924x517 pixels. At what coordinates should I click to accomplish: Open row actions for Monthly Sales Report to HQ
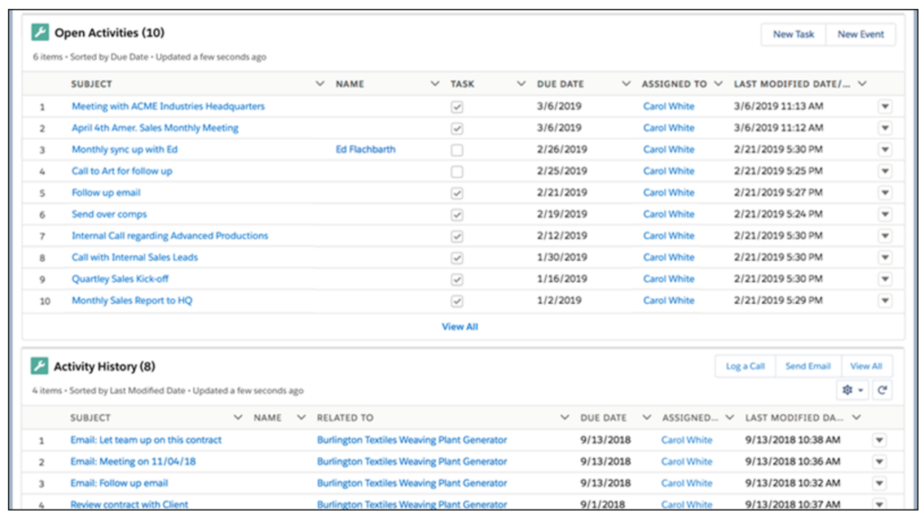(x=885, y=300)
